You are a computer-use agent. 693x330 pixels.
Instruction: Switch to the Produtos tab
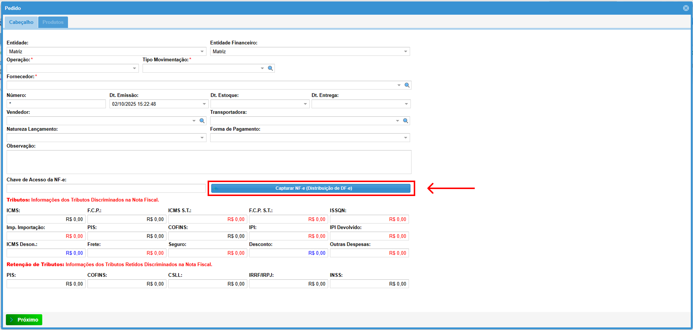click(x=53, y=22)
